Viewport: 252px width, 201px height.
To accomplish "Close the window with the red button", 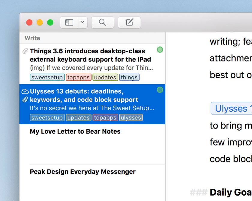I will 29,22.
